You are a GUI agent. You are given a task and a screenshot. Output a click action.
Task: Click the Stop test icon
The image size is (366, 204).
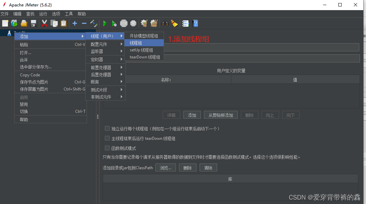point(124,23)
